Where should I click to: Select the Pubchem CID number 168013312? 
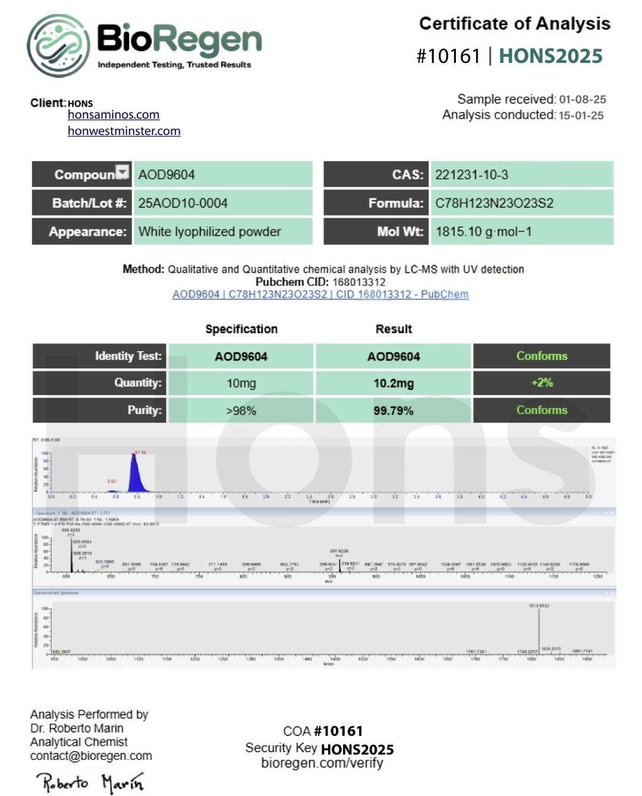359,282
